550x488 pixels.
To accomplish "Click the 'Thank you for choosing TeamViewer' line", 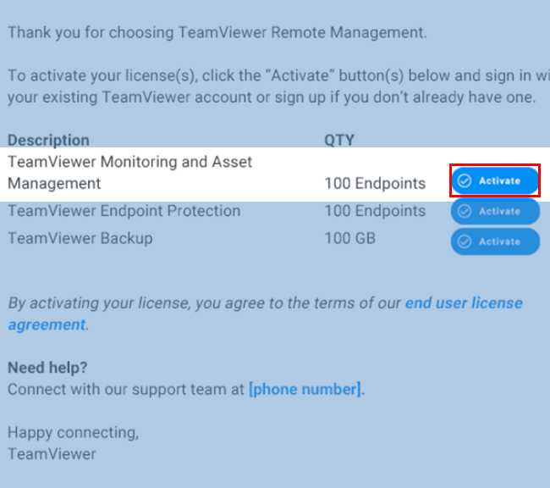I will click(x=217, y=32).
